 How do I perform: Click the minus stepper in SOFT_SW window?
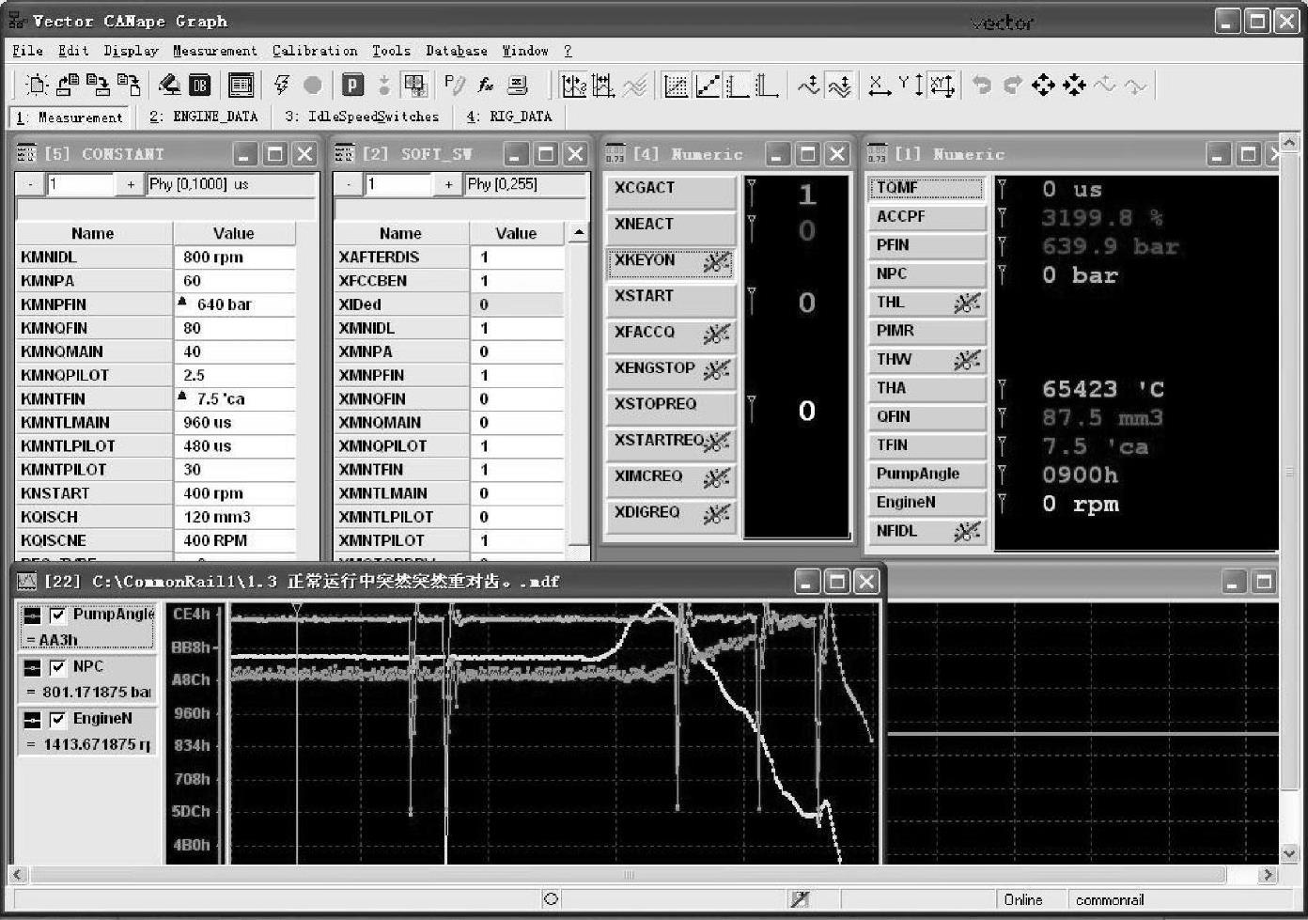349,184
